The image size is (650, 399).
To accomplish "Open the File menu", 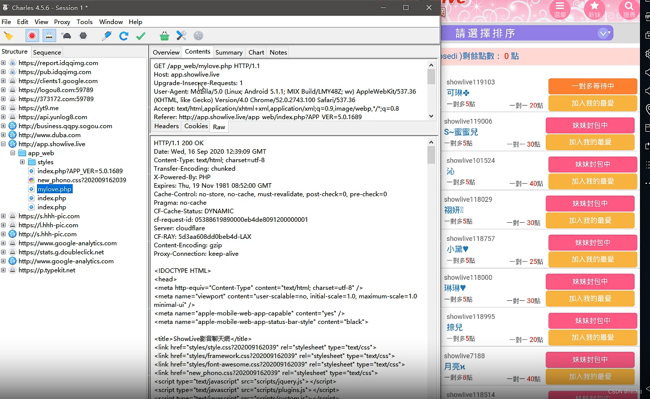I will 6,22.
